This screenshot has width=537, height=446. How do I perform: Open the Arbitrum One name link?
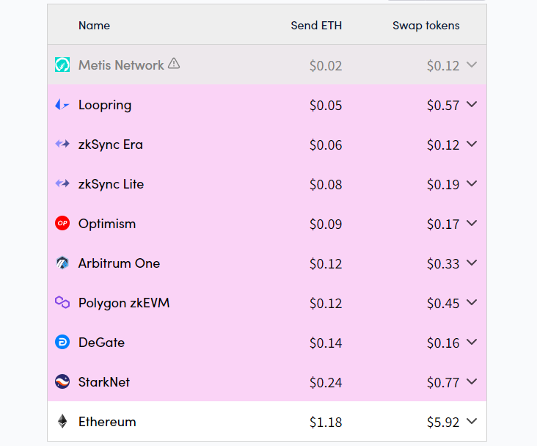[119, 263]
